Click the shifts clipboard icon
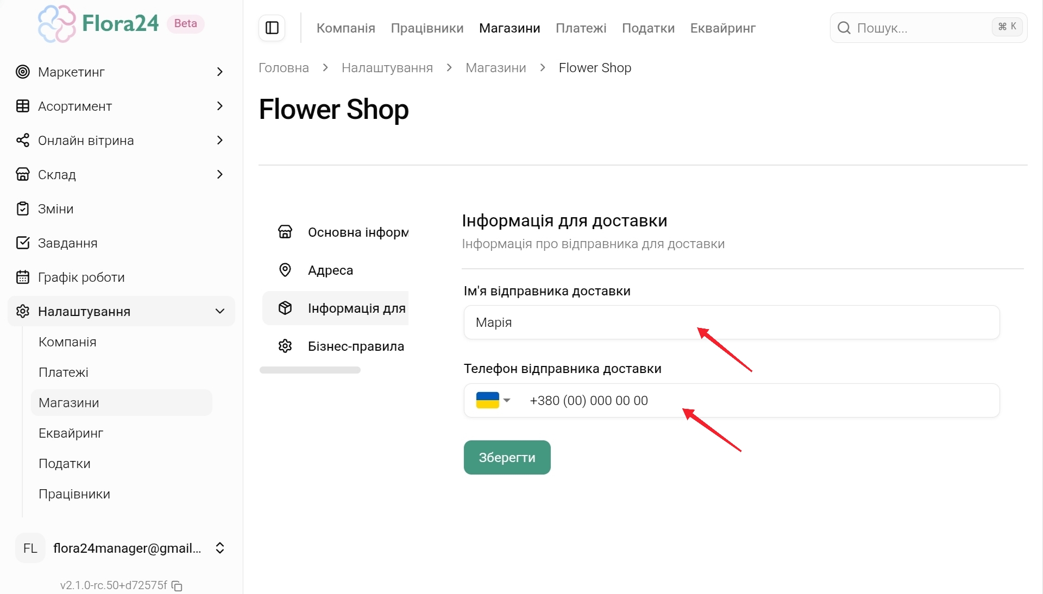Image resolution: width=1043 pixels, height=594 pixels. coord(23,208)
